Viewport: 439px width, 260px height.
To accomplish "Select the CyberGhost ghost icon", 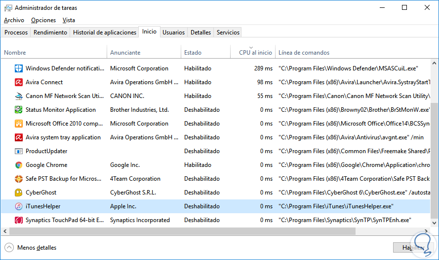I will pos(19,193).
